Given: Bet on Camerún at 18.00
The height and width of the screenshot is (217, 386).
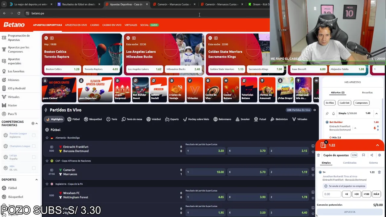Looking at the screenshot, I should 205,172.
